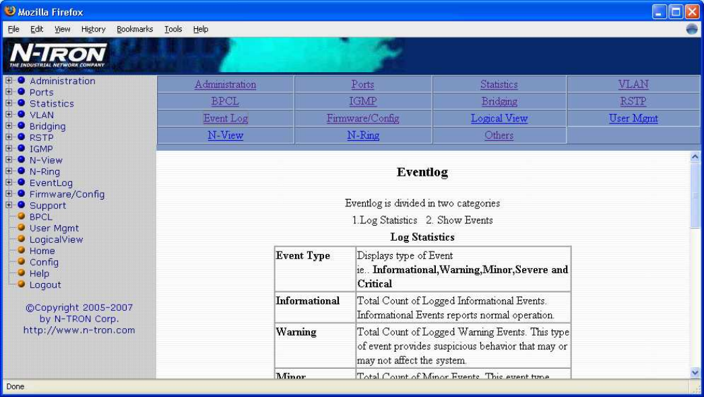The width and height of the screenshot is (704, 397).
Task: Open Event Log link in navigation table
Action: (226, 119)
